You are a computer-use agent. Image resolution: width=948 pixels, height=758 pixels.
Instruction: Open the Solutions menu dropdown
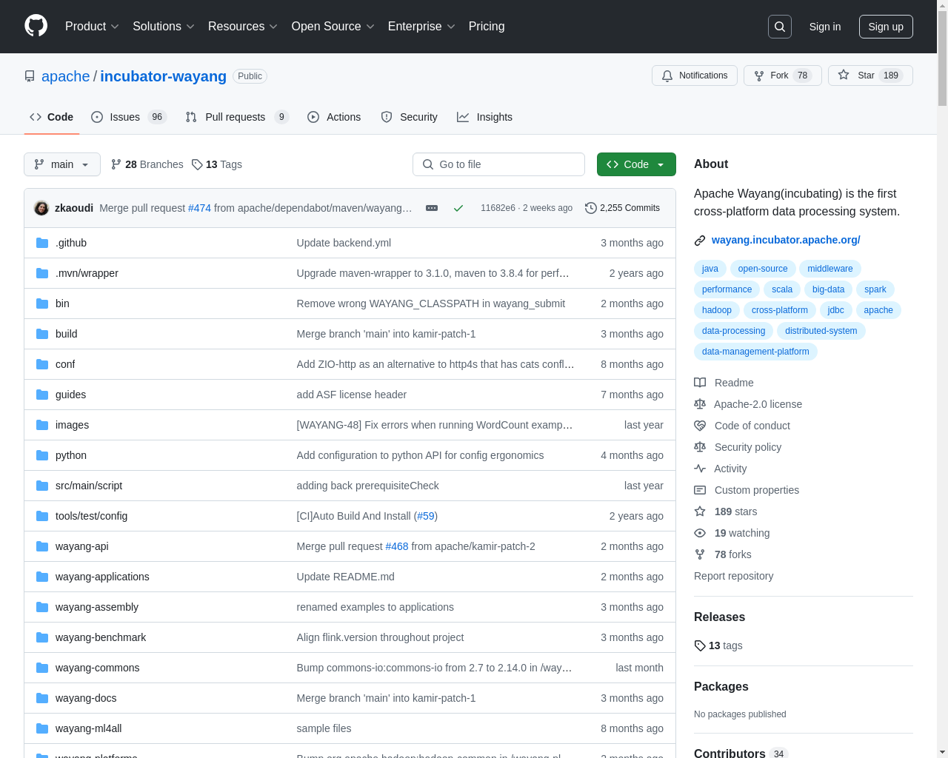pyautogui.click(x=164, y=27)
